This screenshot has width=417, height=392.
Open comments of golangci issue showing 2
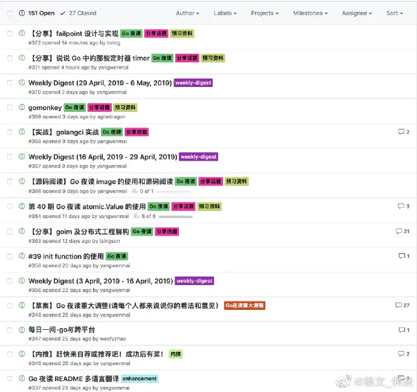pos(404,132)
